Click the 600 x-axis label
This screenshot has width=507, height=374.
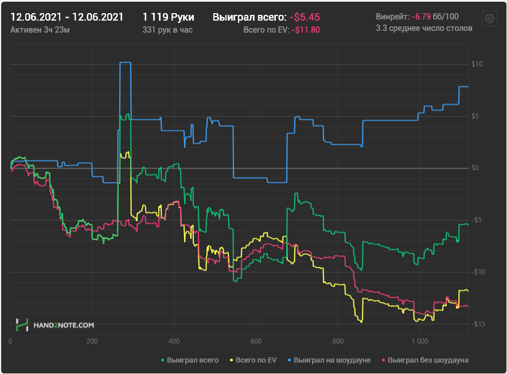click(x=256, y=341)
